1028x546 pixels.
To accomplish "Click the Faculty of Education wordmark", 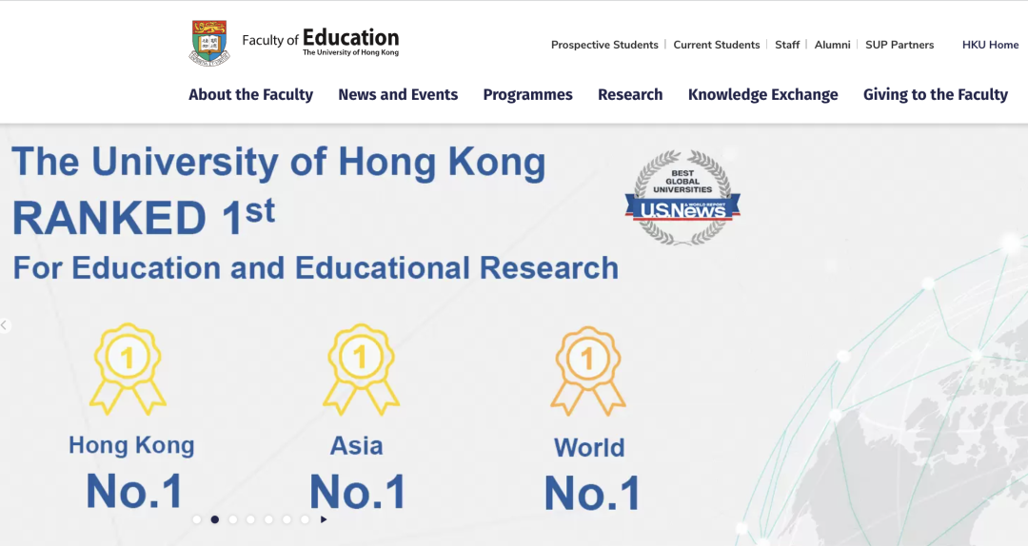I will [x=321, y=41].
